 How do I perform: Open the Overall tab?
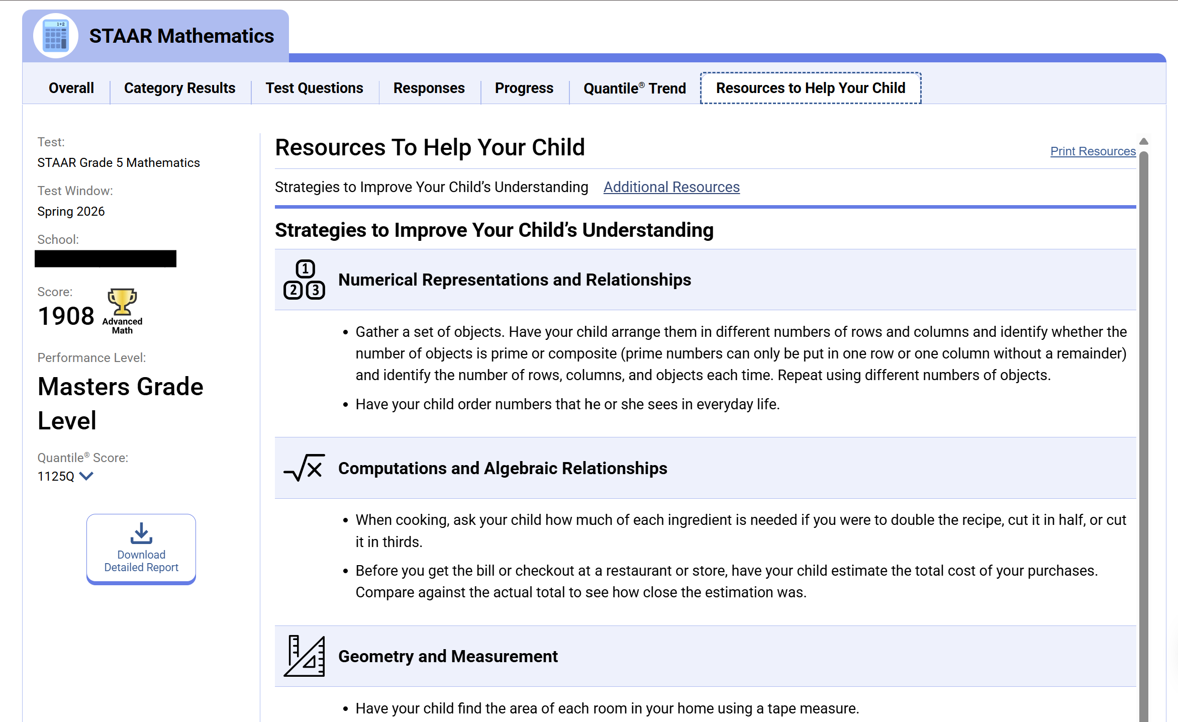tap(71, 88)
